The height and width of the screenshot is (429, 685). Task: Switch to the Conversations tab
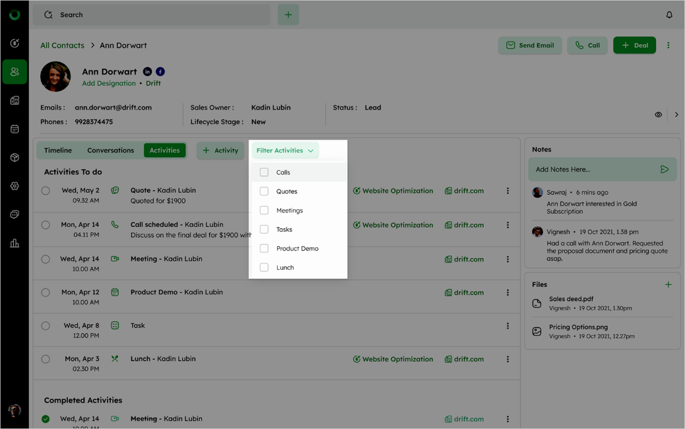coord(110,150)
